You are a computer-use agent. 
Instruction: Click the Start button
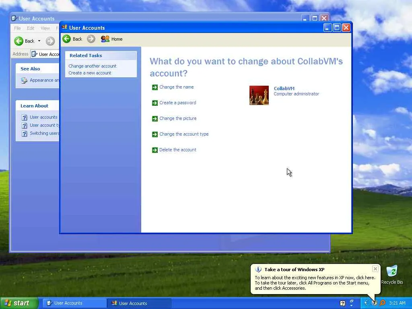pos(19,303)
